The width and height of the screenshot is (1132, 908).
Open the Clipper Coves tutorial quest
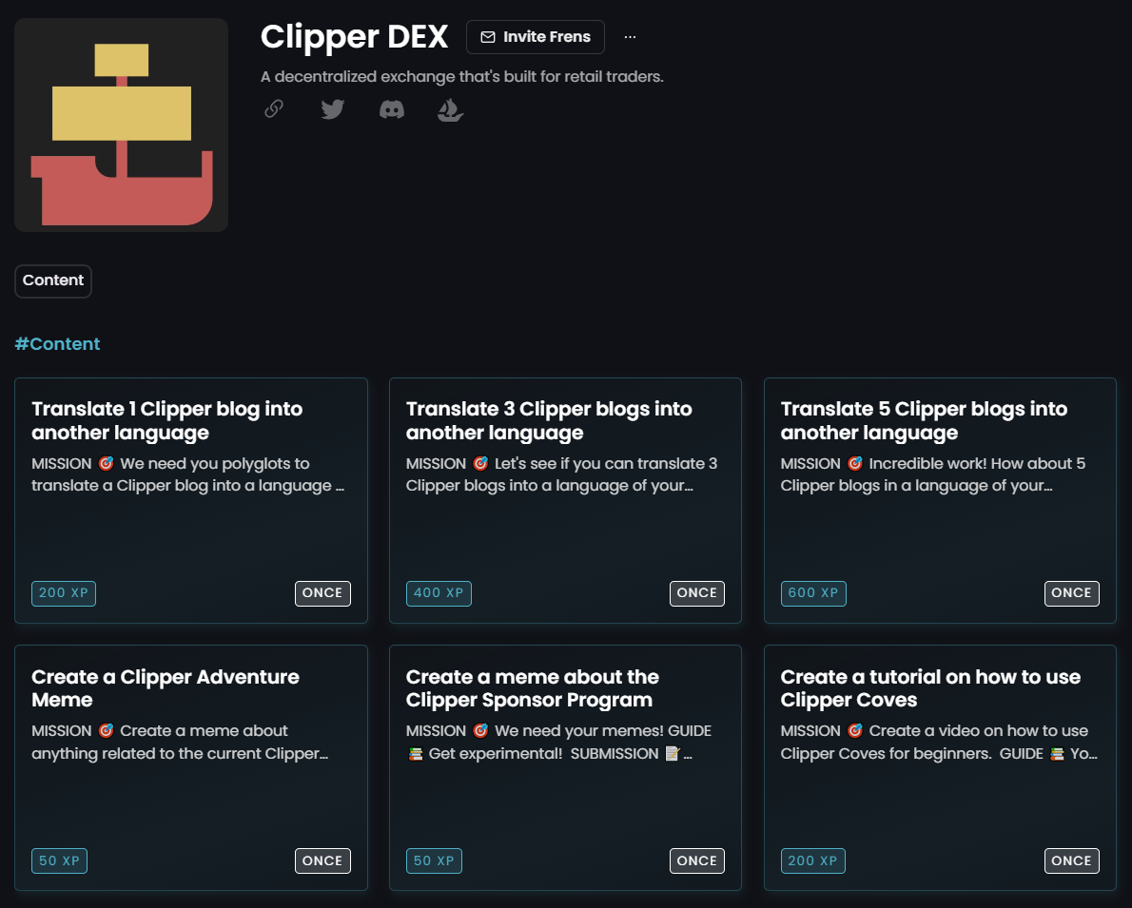pos(940,767)
